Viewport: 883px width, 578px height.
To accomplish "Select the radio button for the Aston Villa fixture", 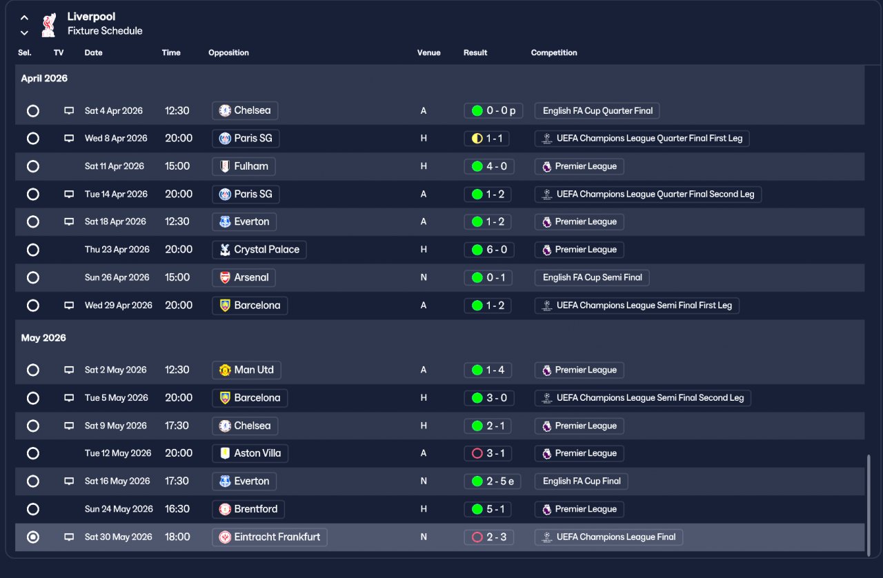I will pos(32,453).
